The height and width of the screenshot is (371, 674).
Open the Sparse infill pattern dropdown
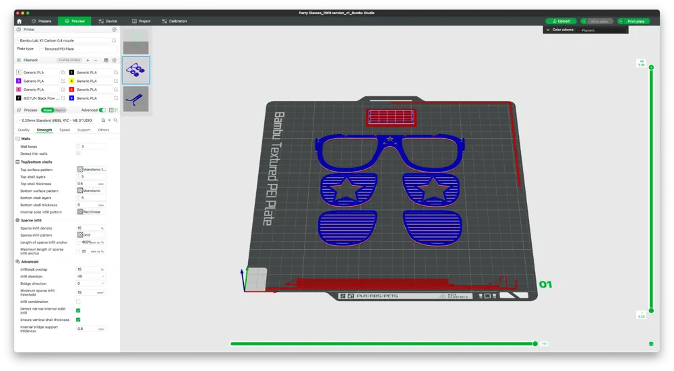[x=91, y=235]
